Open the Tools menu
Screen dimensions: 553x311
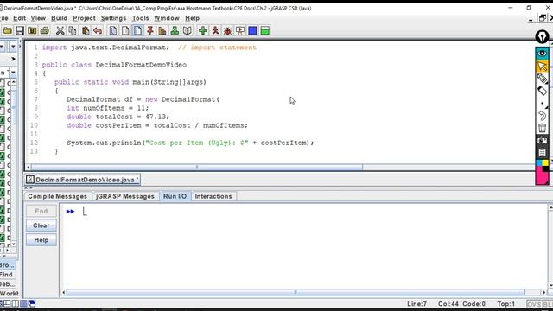click(x=140, y=18)
